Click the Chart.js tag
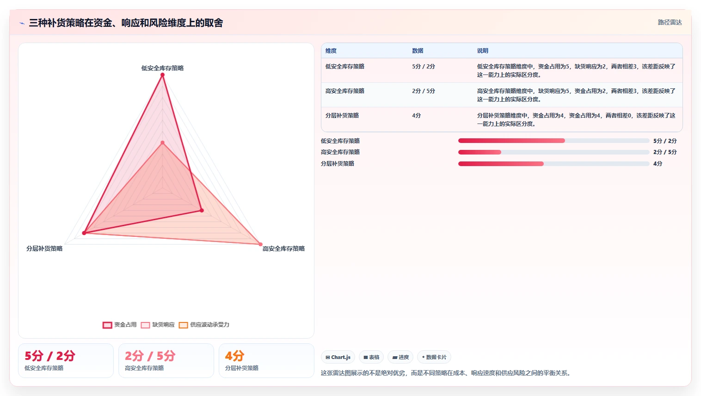 coord(338,357)
